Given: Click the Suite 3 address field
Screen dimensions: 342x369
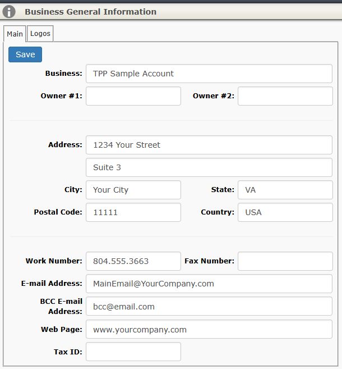Looking at the screenshot, I should (209, 167).
